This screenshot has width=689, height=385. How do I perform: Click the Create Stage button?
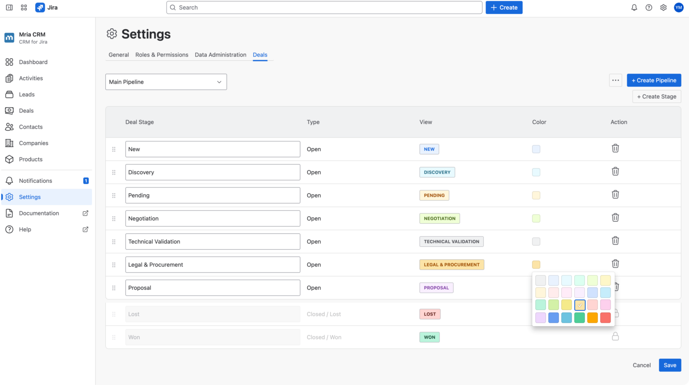click(x=656, y=96)
